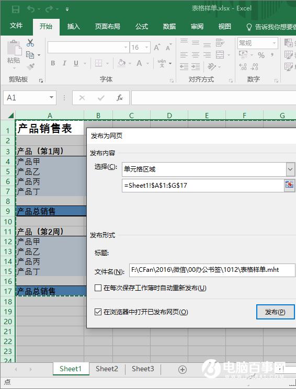Screen dimensions: 296x389
Task: Switch to the Sheet3 worksheet tab
Action: (x=143, y=369)
